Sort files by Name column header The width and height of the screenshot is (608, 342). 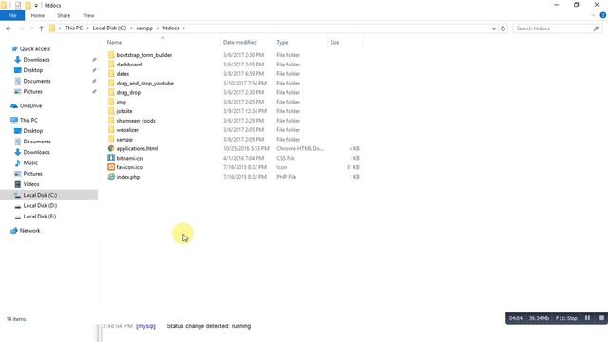(x=114, y=42)
